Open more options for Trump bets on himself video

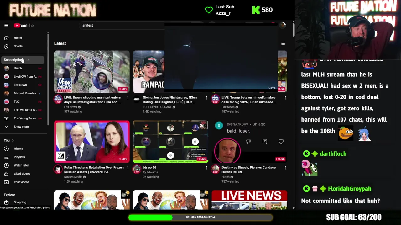285,98
